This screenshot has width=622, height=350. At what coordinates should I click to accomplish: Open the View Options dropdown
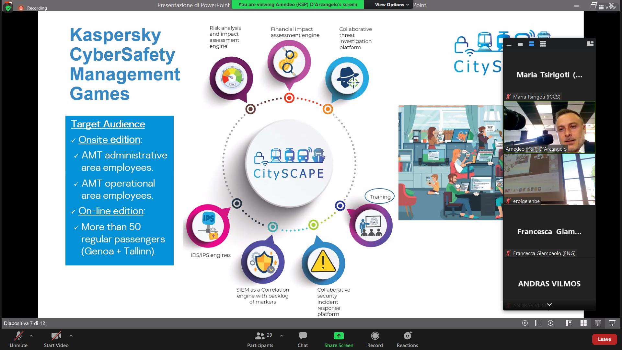[x=391, y=5]
